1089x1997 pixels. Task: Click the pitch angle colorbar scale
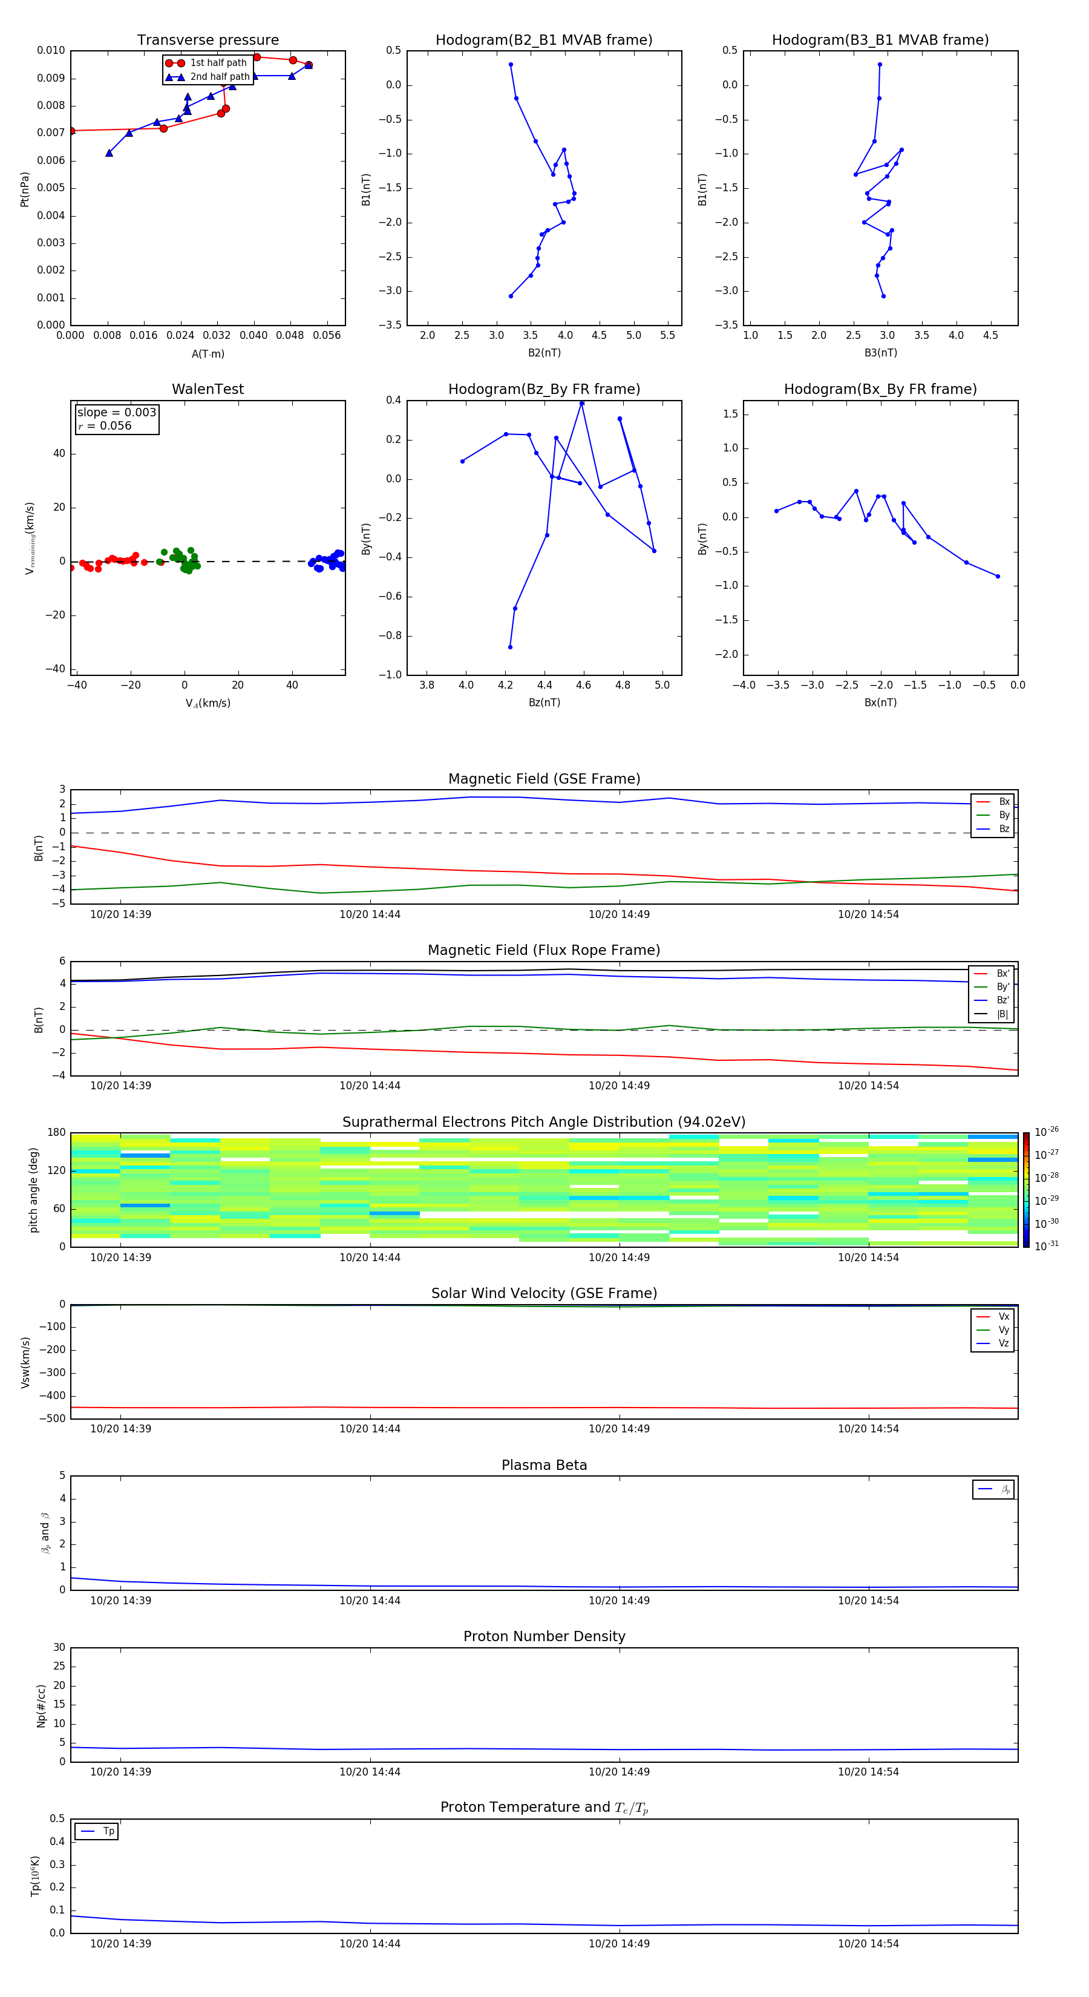1026,1190
